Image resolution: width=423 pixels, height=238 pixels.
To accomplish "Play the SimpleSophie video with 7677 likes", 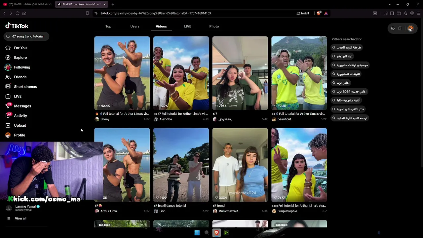I will 299,165.
